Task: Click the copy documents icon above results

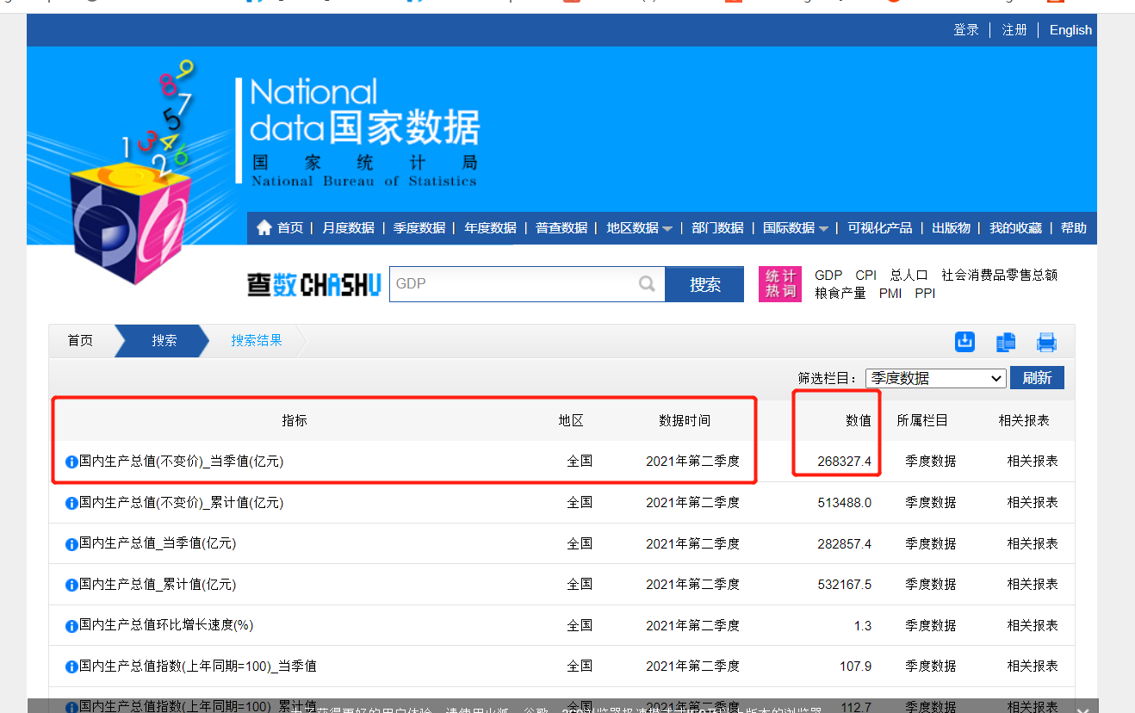Action: pyautogui.click(x=1005, y=342)
